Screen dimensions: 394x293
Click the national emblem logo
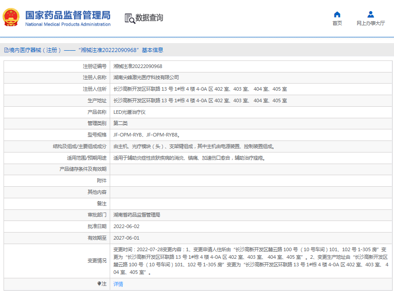pos(11,18)
